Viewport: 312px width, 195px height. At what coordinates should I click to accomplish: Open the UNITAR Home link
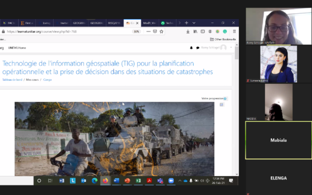pyautogui.click(x=17, y=48)
